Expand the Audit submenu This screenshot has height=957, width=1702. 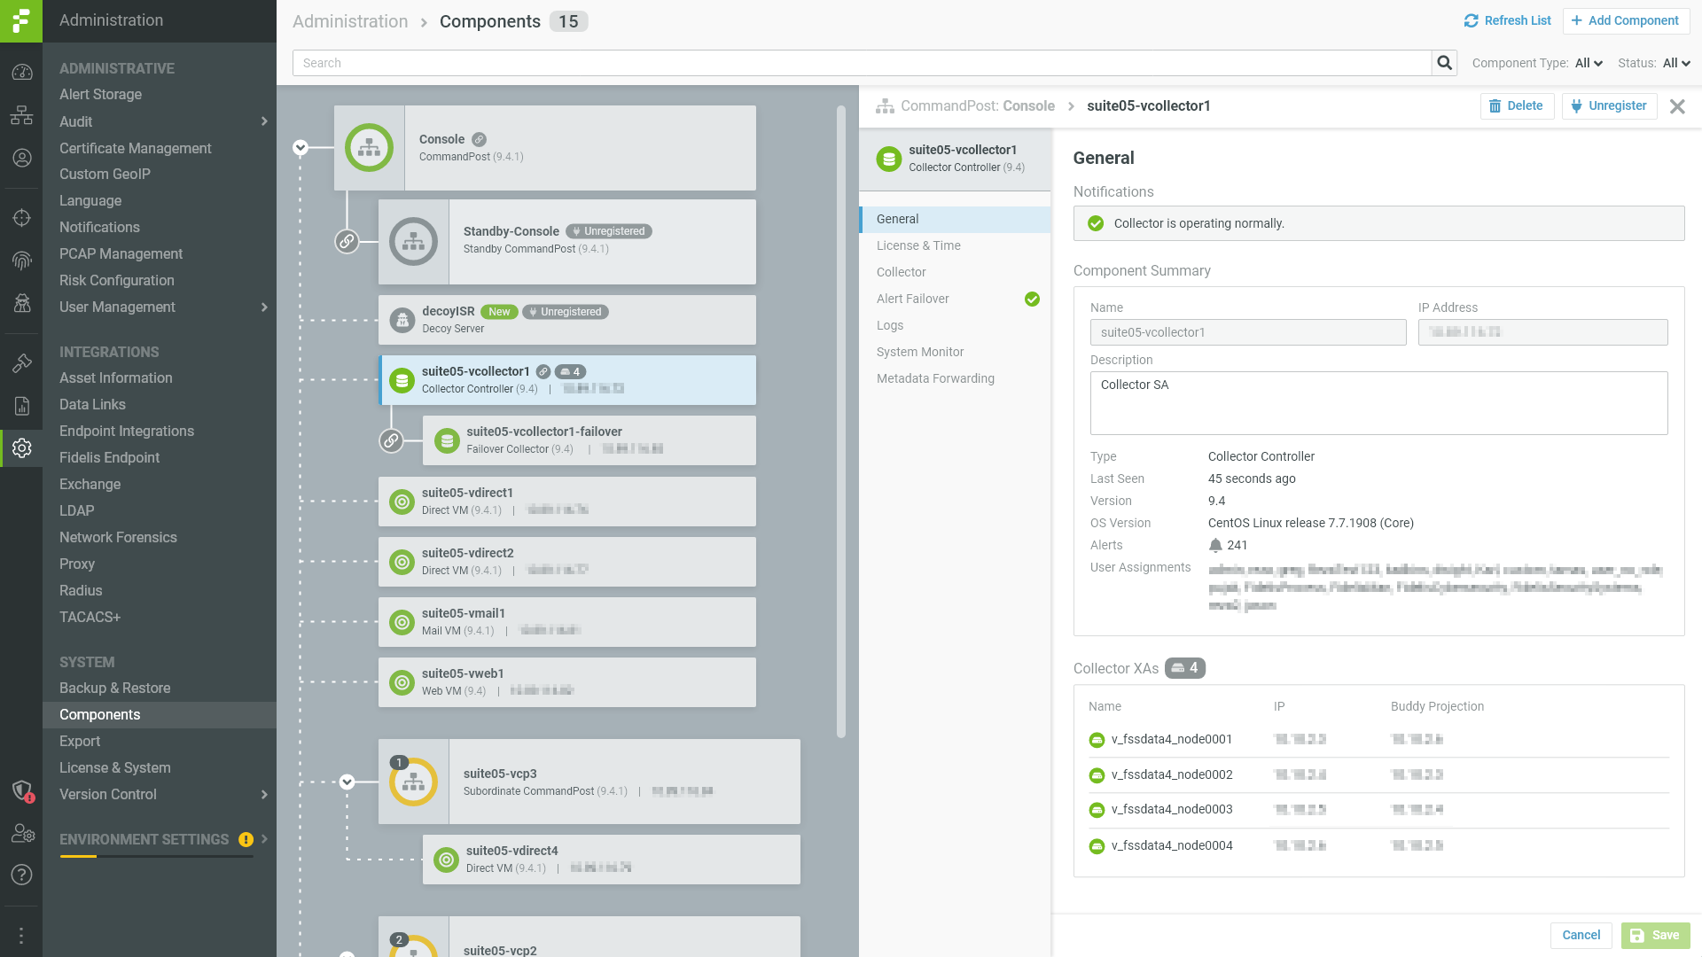[x=263, y=121]
